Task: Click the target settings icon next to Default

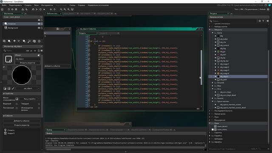Action: point(268,9)
